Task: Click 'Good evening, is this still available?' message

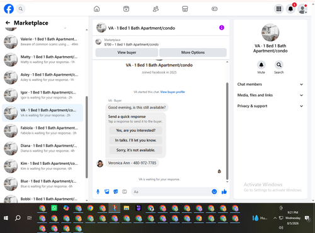Action: coord(137,107)
